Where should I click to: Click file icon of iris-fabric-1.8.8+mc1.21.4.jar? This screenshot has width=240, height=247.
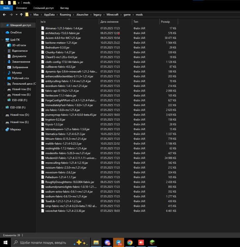pos(43,110)
